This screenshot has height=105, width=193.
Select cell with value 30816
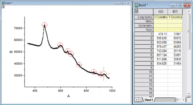click(x=175, y=59)
